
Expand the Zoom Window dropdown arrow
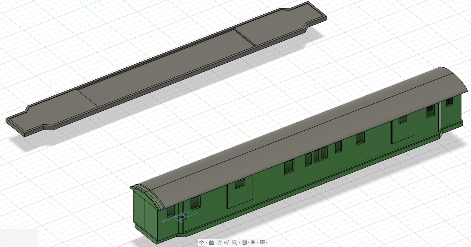tap(239, 243)
